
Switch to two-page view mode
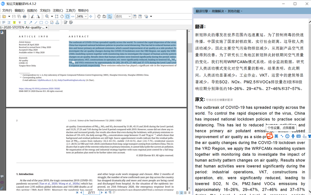pos(185,193)
